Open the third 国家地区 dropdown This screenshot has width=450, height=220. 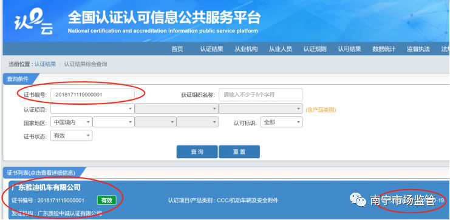point(155,122)
